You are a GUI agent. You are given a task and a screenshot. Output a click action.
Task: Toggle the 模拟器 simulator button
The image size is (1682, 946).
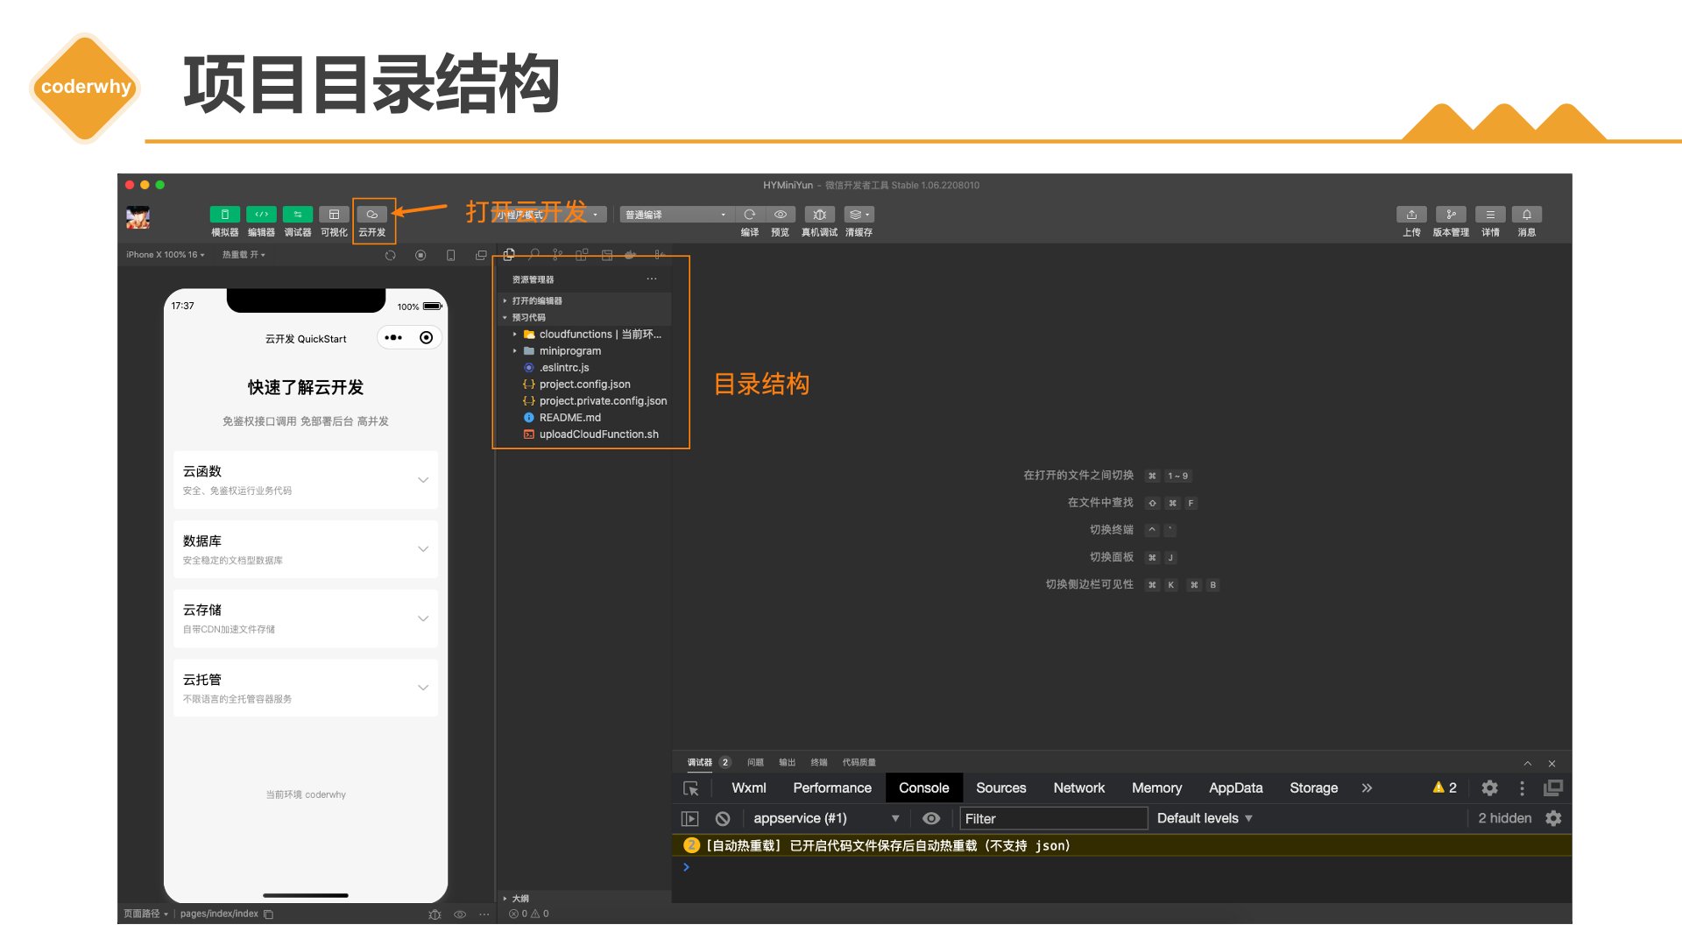click(x=224, y=215)
